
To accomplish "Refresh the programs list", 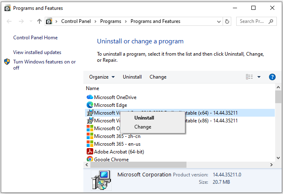I will 227,21.
